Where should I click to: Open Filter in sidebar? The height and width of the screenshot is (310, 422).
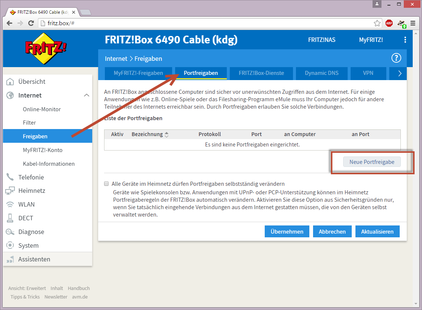click(29, 123)
